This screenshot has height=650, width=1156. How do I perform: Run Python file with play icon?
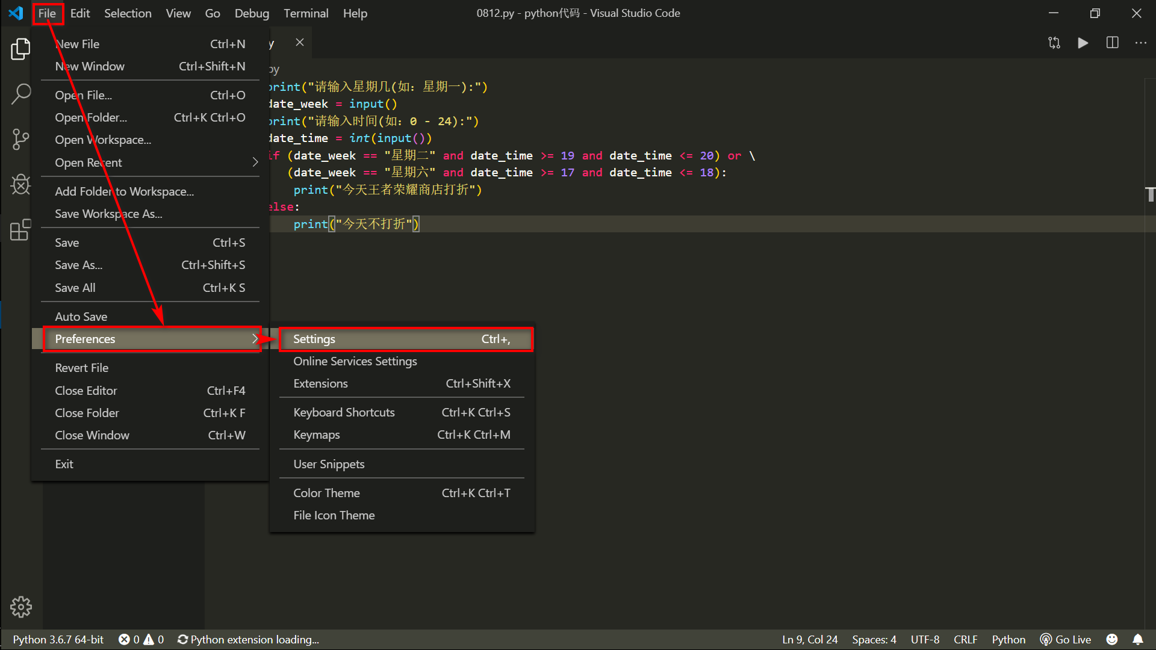point(1083,43)
